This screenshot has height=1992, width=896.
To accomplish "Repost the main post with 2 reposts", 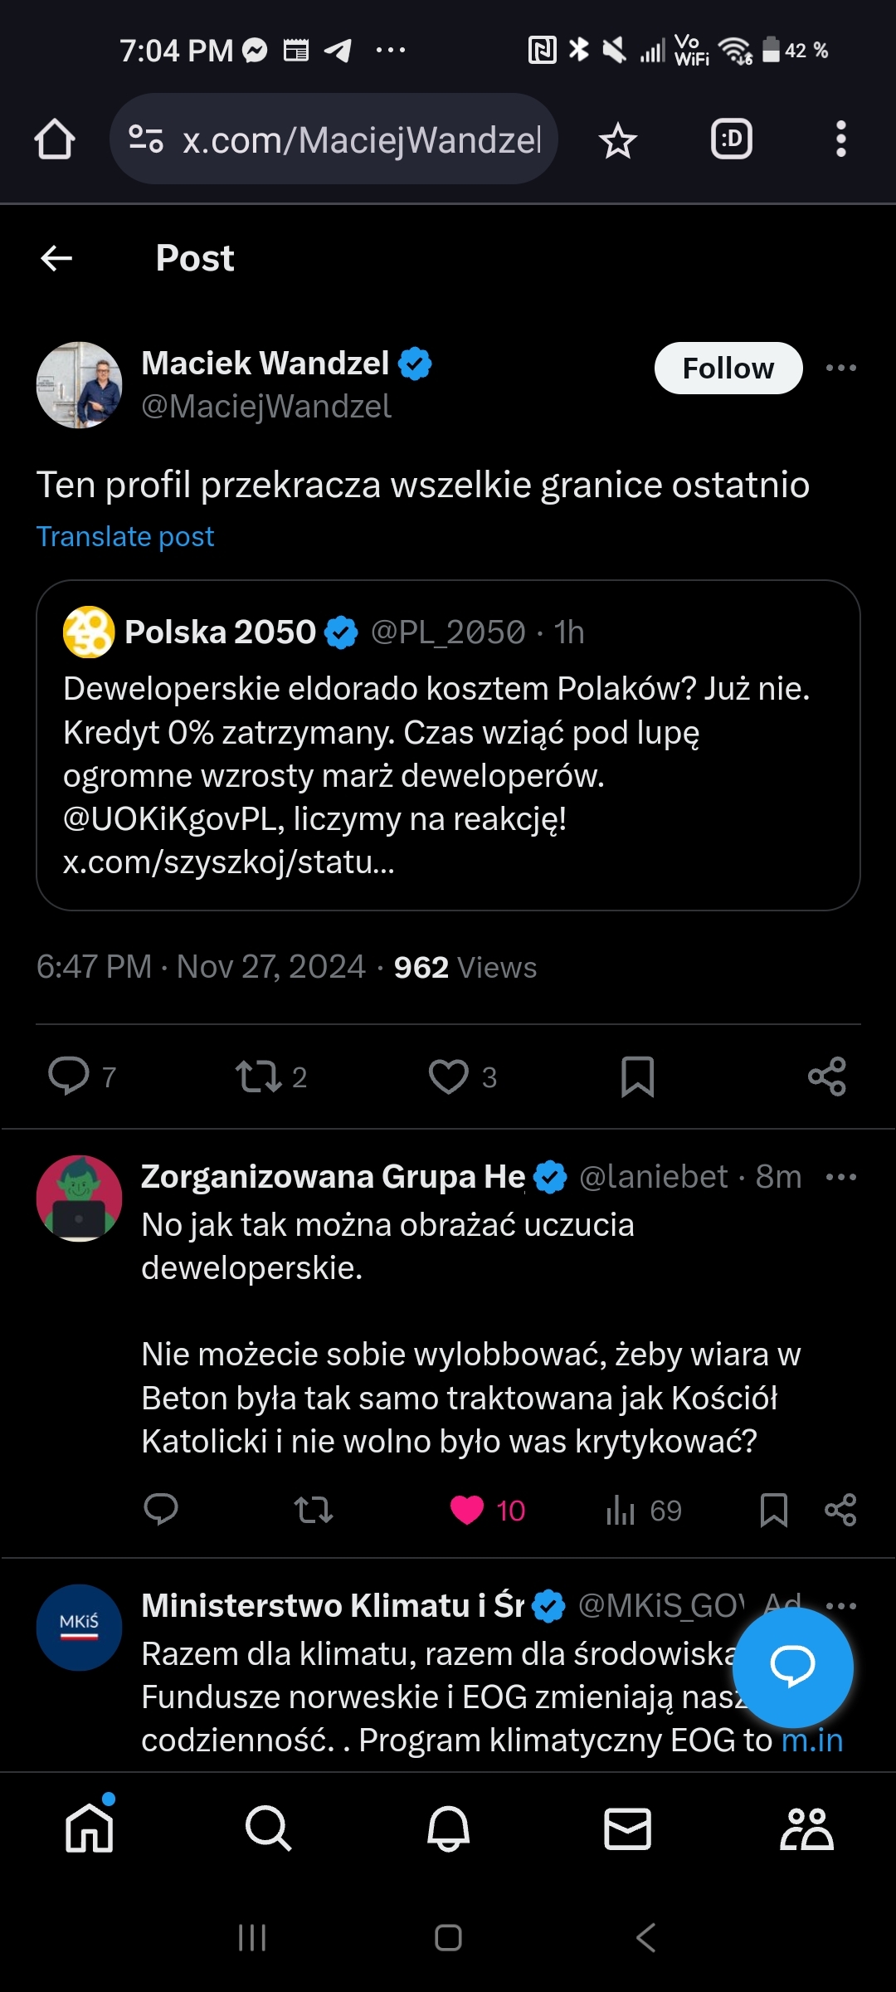I will coord(258,1077).
